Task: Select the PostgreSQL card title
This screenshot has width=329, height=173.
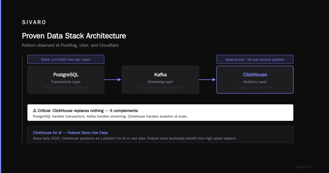Action: [66, 75]
